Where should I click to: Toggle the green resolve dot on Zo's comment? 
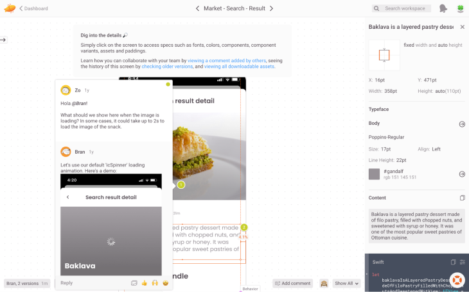click(168, 85)
